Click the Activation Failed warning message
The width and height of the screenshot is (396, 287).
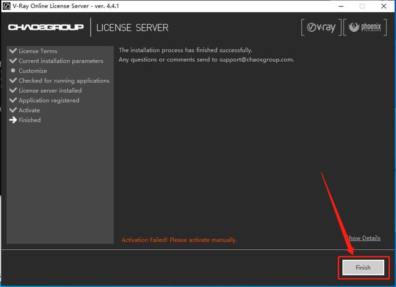tap(179, 240)
